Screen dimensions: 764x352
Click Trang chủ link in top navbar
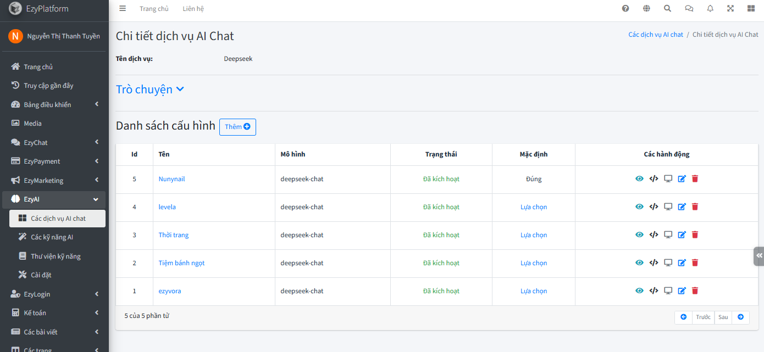[x=154, y=9]
